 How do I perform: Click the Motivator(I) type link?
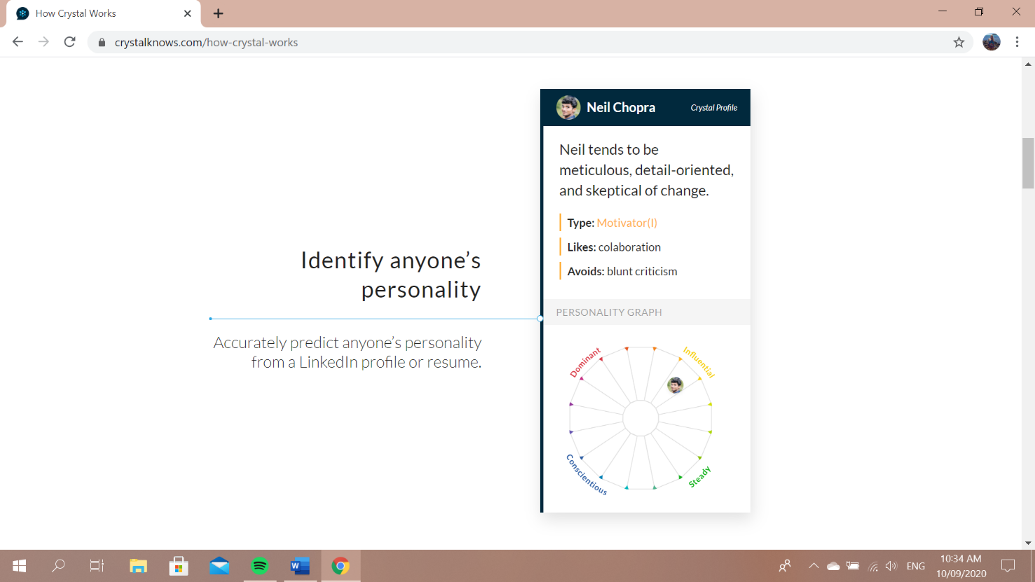click(x=626, y=223)
